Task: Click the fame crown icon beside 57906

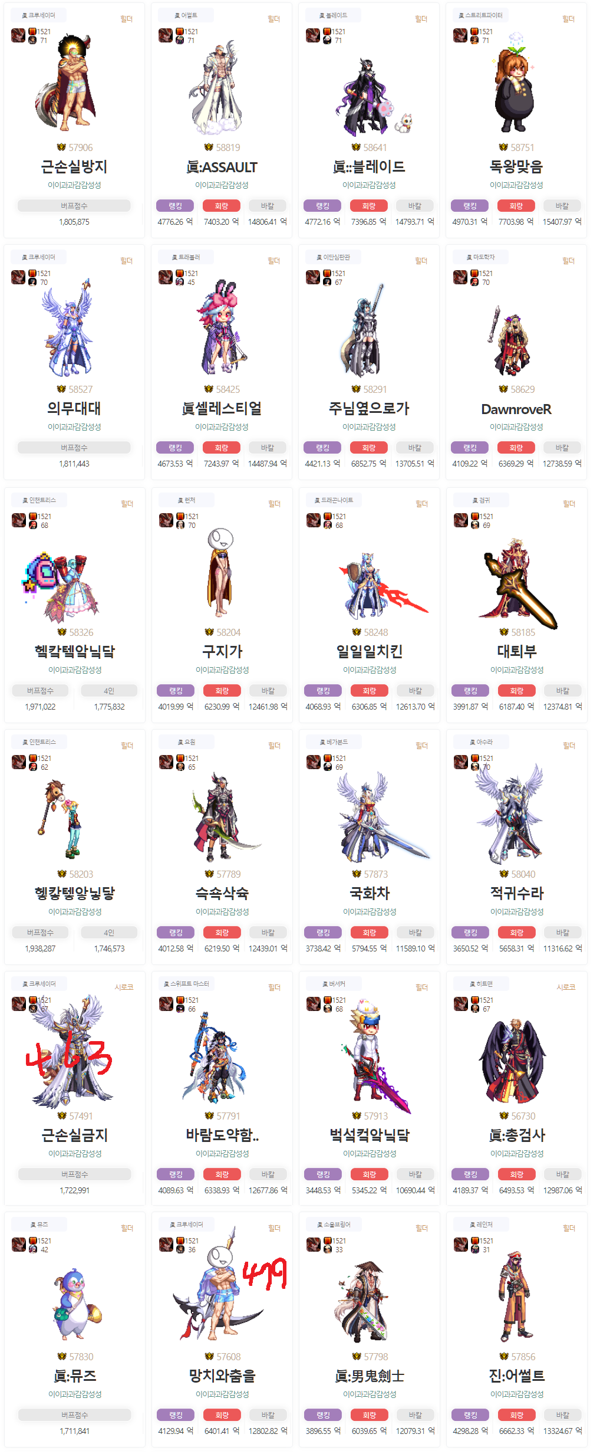Action: [61, 147]
